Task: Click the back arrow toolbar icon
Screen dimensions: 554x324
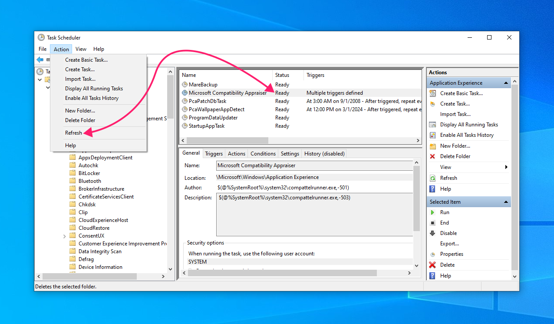Action: 40,60
